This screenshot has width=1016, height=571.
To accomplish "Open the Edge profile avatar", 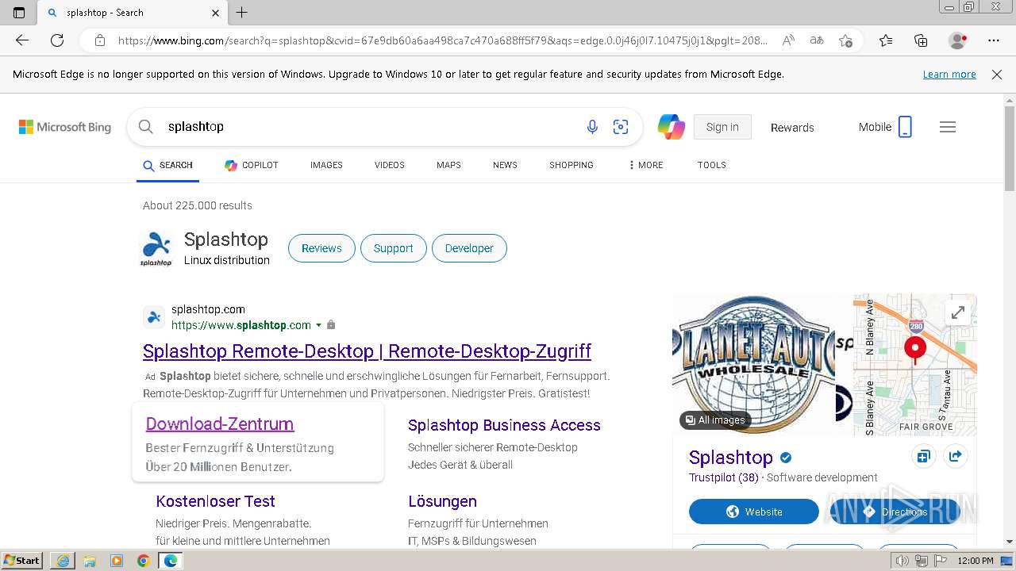I will click(958, 40).
